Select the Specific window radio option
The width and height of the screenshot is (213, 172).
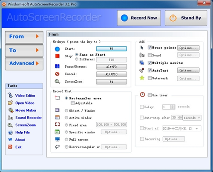[66, 132]
